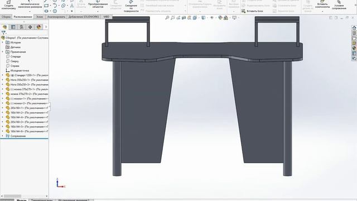Expand the Нога 350x250<1> component
This screenshot has width=357, height=201.
click(2, 80)
